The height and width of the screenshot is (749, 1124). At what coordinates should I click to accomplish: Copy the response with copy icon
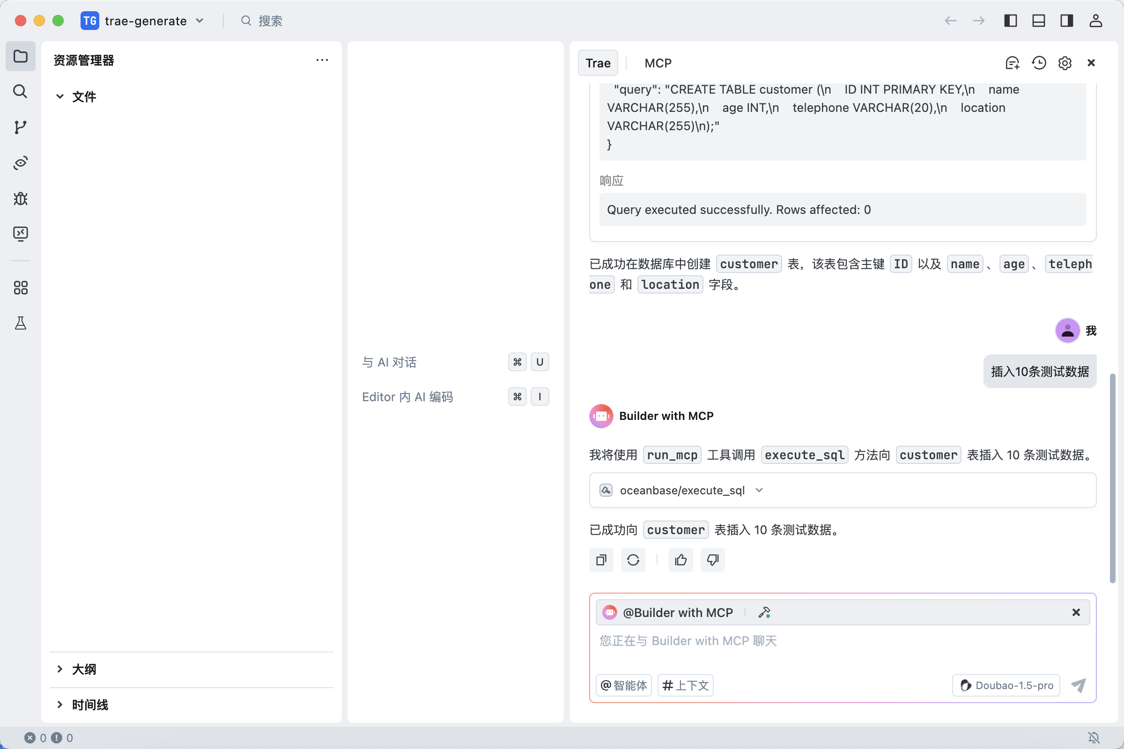(601, 560)
